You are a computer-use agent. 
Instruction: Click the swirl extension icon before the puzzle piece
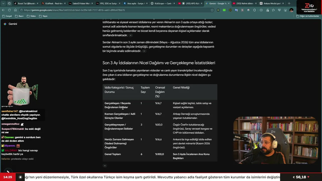[248, 10]
